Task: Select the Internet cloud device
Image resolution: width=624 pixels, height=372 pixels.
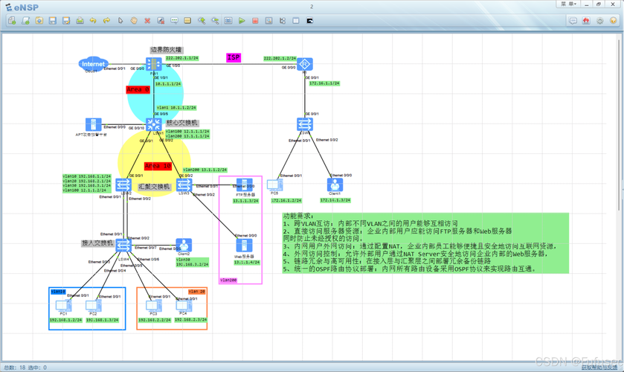Action: 94,64
